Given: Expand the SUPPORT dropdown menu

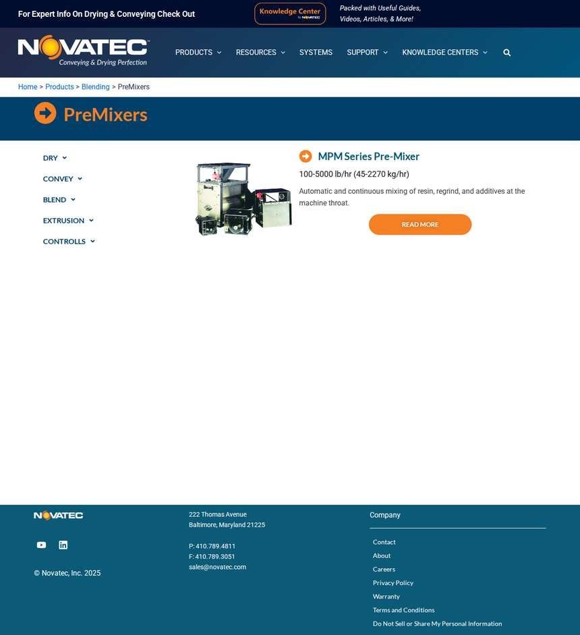Looking at the screenshot, I should (367, 52).
